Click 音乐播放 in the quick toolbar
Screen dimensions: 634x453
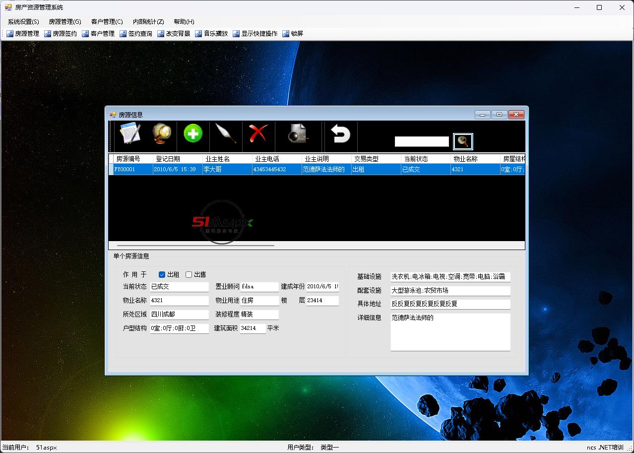[211, 34]
